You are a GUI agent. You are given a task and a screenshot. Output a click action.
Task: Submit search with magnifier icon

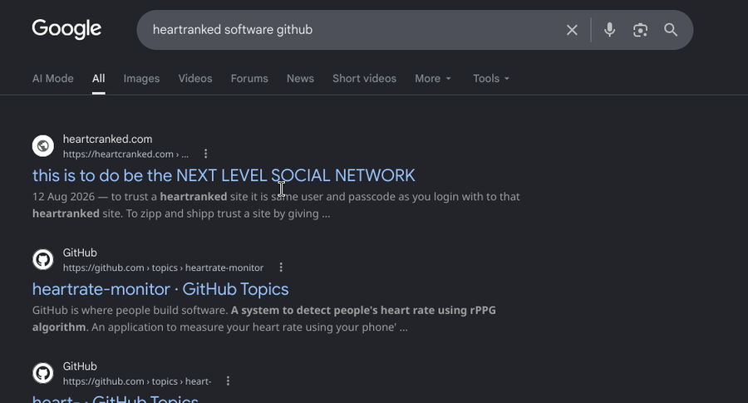pyautogui.click(x=671, y=30)
